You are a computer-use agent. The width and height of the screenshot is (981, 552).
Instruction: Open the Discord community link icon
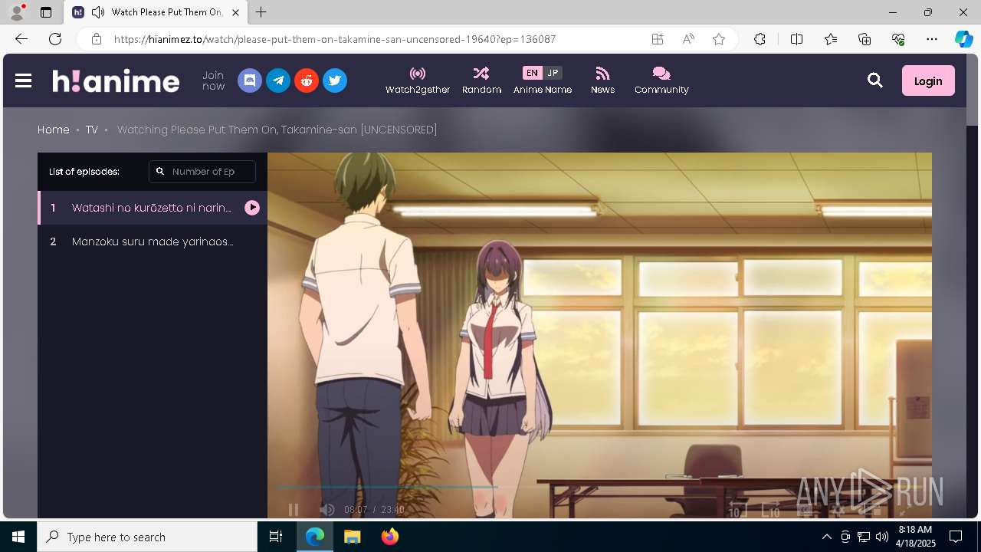coord(250,80)
